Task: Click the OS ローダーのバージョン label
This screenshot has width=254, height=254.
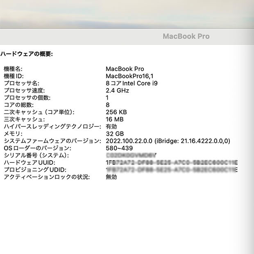Action: [37, 148]
